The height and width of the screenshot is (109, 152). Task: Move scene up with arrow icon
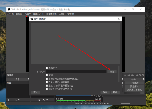16,100
